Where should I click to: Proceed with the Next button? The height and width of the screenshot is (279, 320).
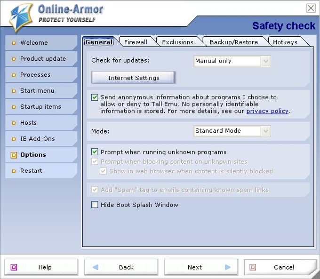201,267
